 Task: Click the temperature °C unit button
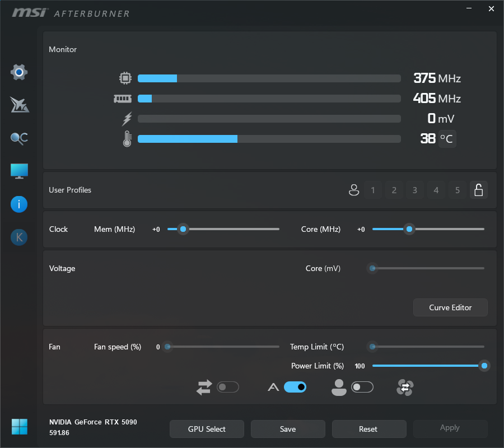(446, 138)
